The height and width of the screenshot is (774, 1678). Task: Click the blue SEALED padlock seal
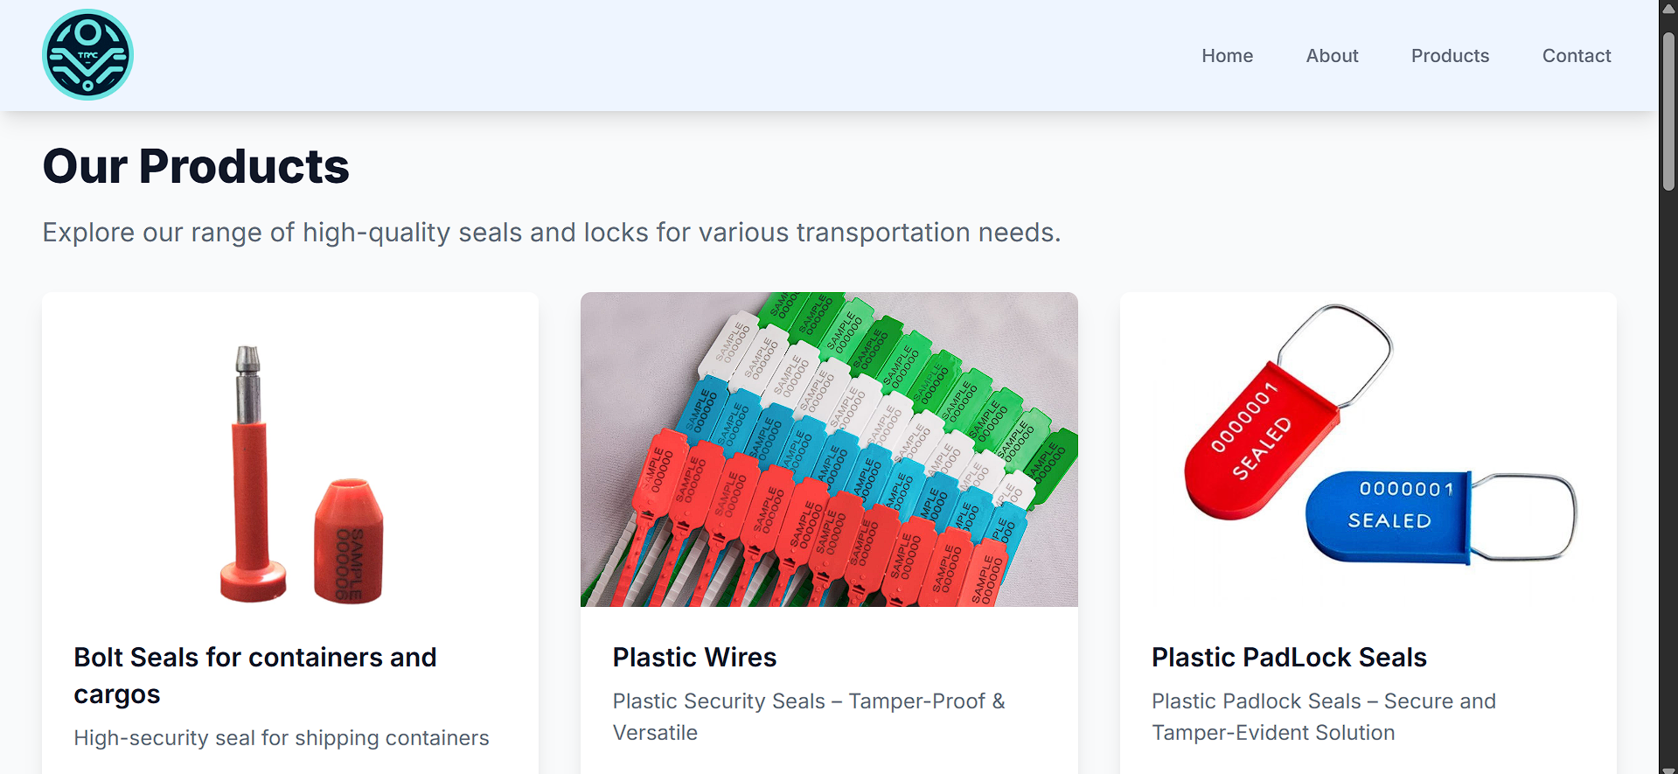point(1389,514)
